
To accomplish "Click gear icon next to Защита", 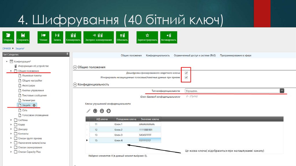I will (34, 105).
